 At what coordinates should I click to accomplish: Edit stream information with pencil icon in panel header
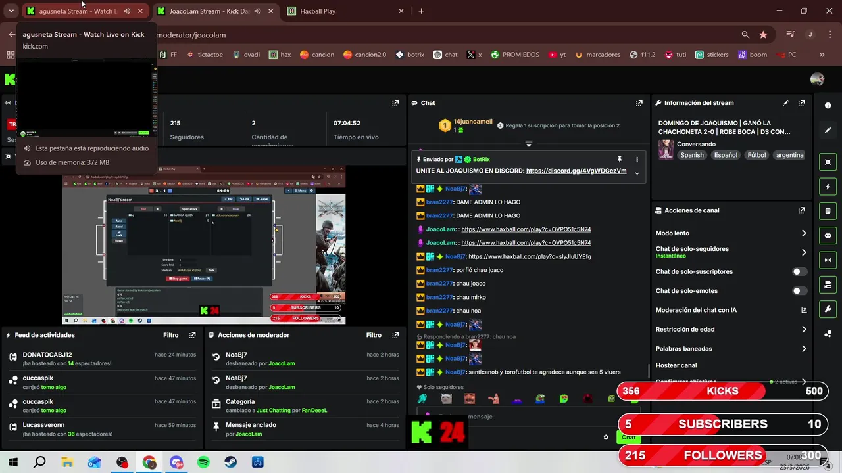tap(785, 103)
